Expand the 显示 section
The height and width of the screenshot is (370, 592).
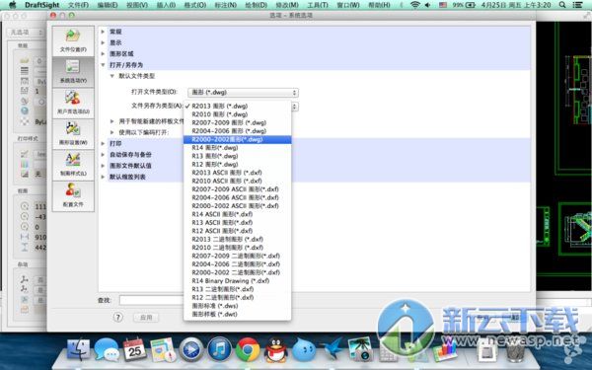pyautogui.click(x=103, y=42)
